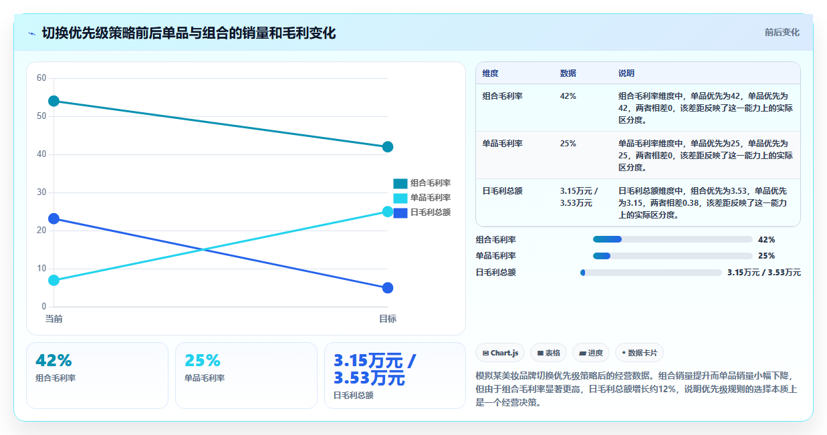Click the 单品毛利率 progress bar

point(673,256)
